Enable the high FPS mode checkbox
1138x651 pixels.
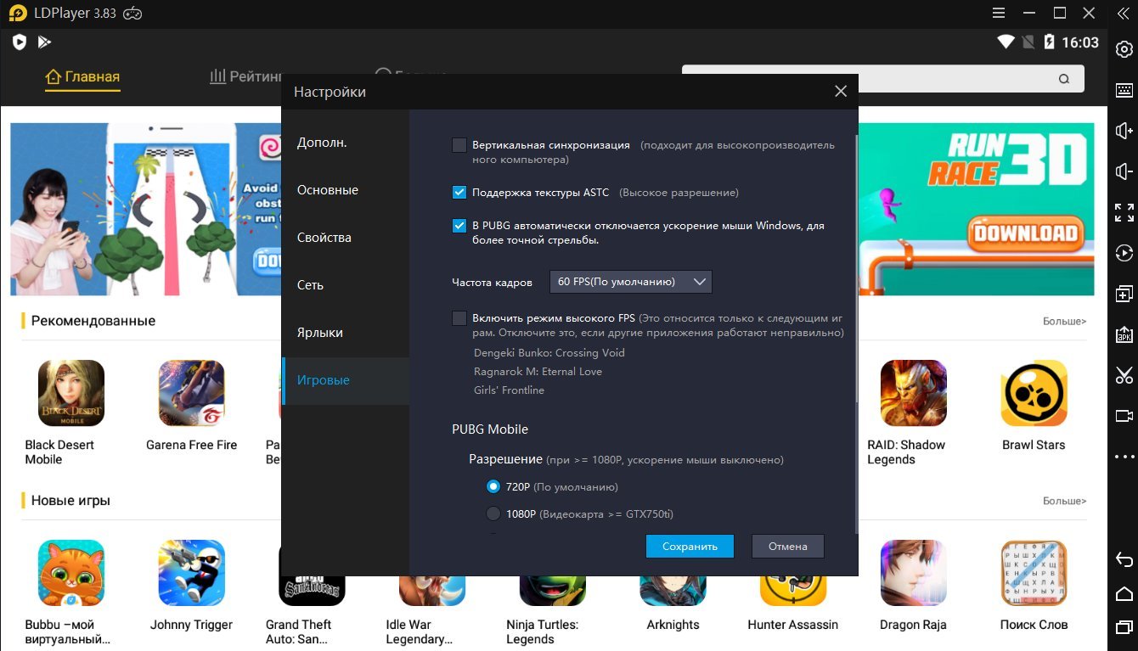point(459,318)
